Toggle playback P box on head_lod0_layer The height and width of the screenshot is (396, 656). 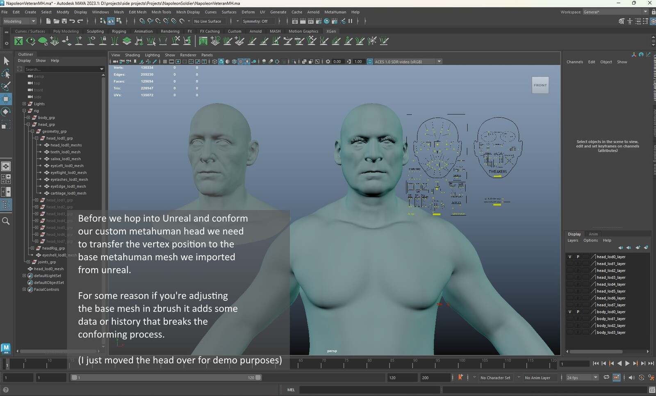click(x=578, y=257)
